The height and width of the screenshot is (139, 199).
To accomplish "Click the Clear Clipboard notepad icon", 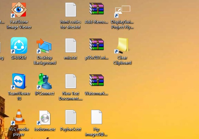I will coord(122,45).
